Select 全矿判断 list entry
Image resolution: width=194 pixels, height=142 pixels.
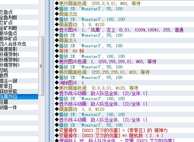tap(19, 28)
